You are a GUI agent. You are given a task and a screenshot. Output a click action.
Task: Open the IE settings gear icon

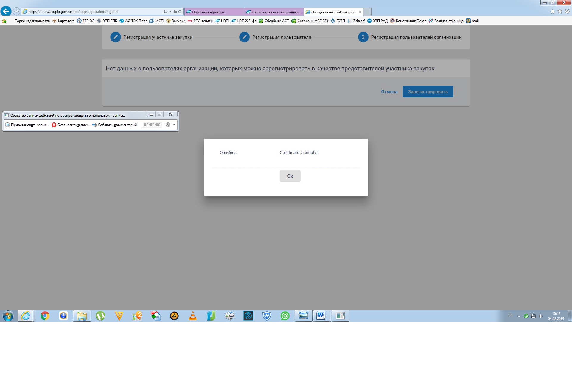point(567,12)
